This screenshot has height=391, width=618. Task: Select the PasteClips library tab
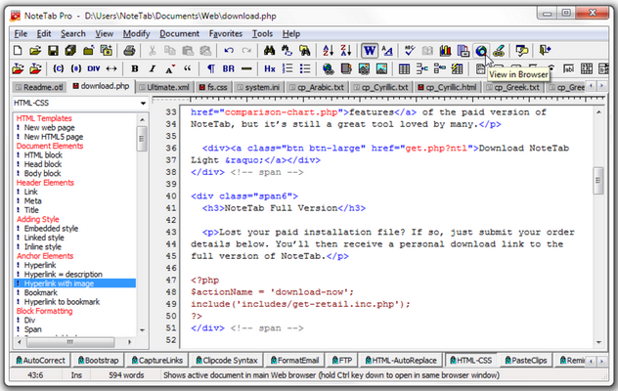coord(526,361)
